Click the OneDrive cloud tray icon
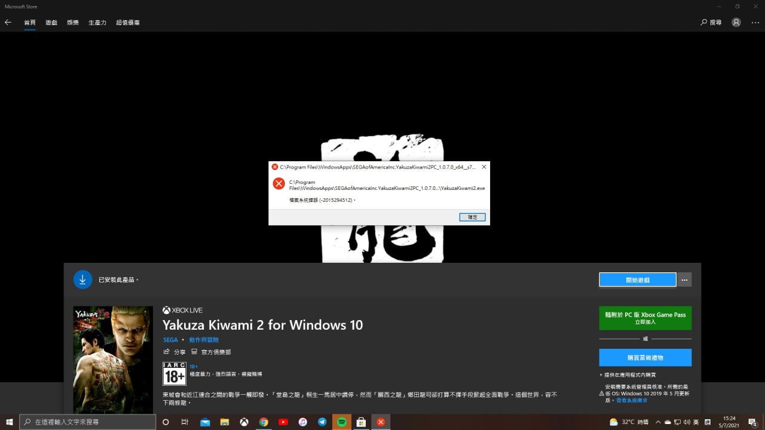This screenshot has width=765, height=430. click(x=668, y=422)
